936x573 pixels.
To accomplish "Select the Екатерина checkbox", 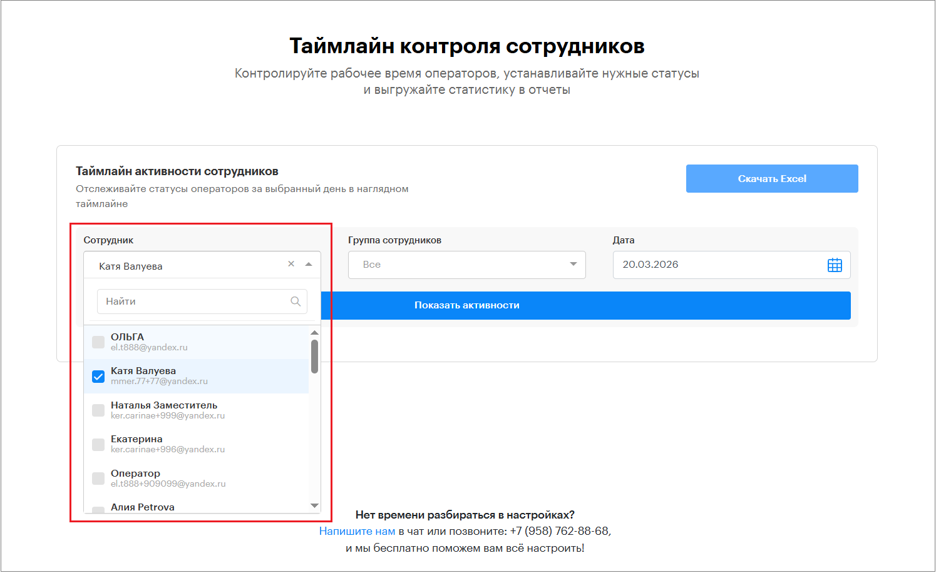I will (x=98, y=445).
